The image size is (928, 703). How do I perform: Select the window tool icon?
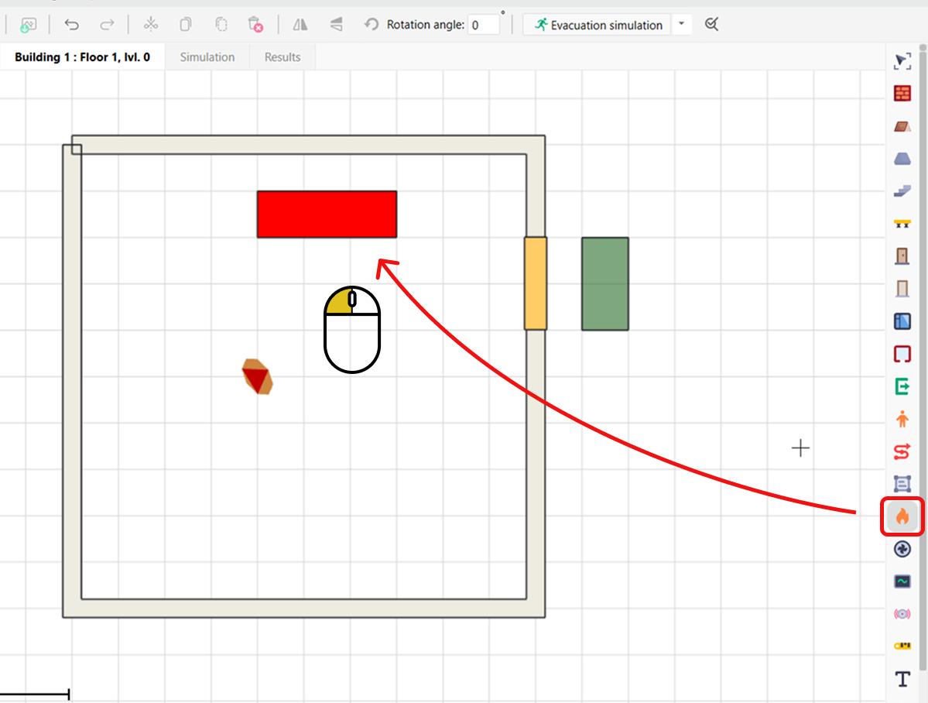902,321
